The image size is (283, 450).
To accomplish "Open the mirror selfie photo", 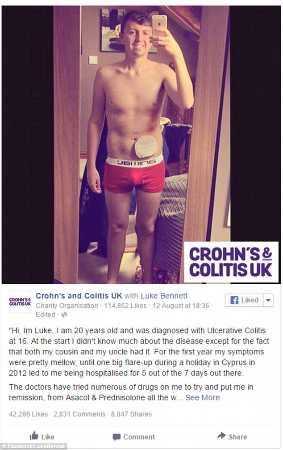I will coord(141,145).
